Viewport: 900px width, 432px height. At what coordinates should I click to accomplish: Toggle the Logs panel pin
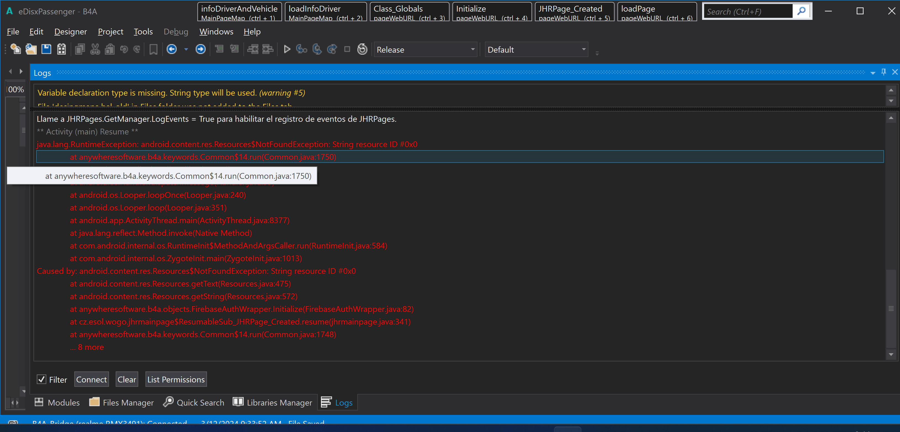pyautogui.click(x=884, y=72)
